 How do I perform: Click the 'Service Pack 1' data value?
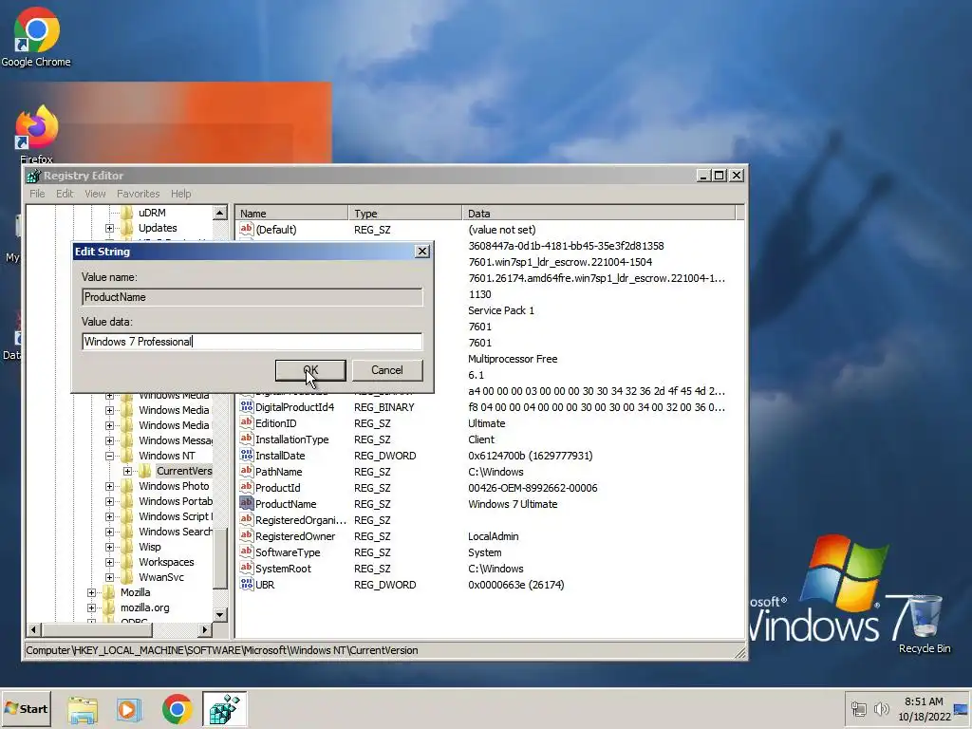click(x=501, y=310)
